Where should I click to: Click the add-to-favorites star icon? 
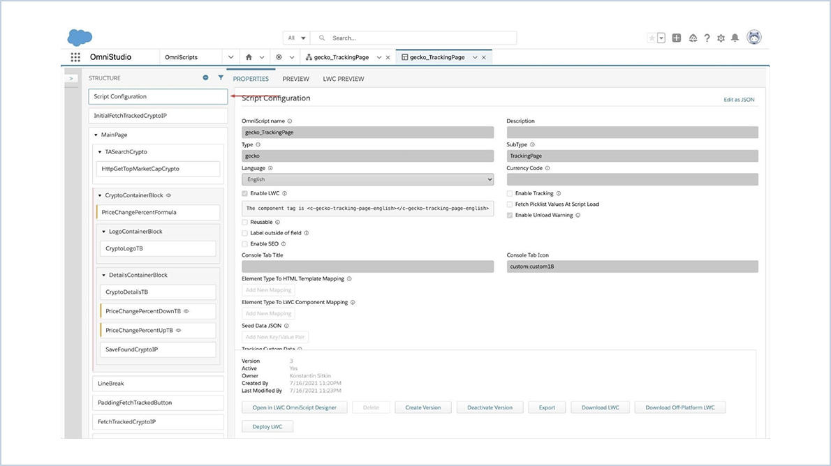coord(652,38)
